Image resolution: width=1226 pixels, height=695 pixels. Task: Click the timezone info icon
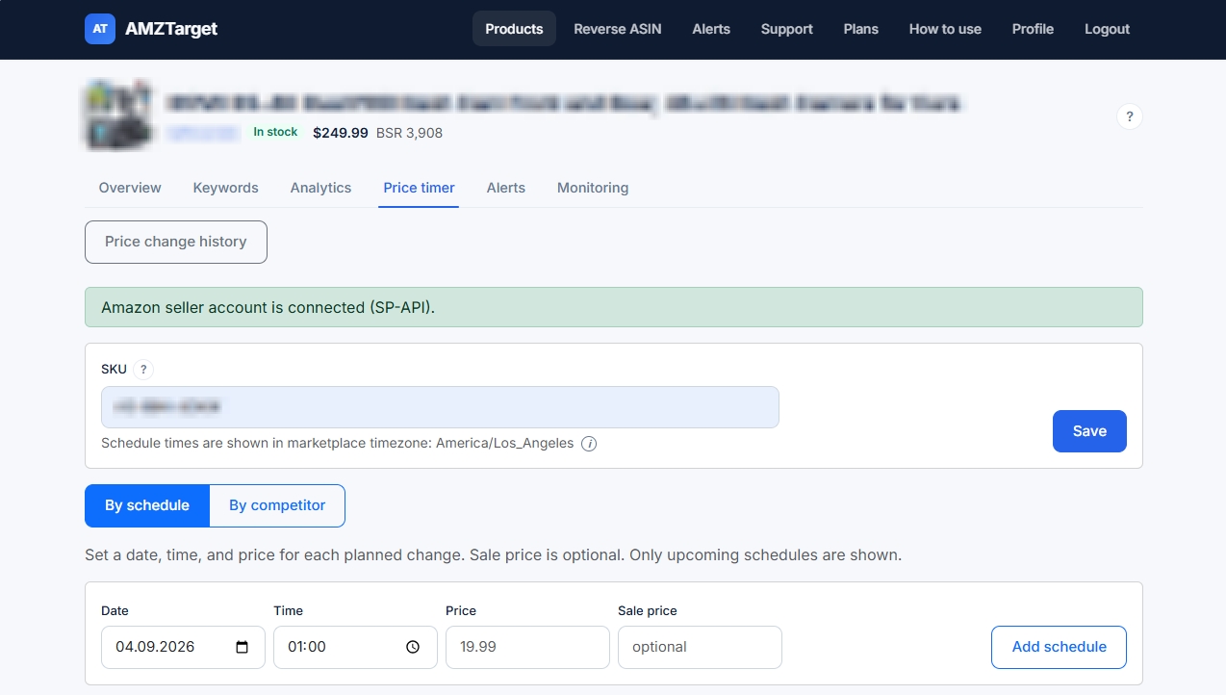[589, 444]
